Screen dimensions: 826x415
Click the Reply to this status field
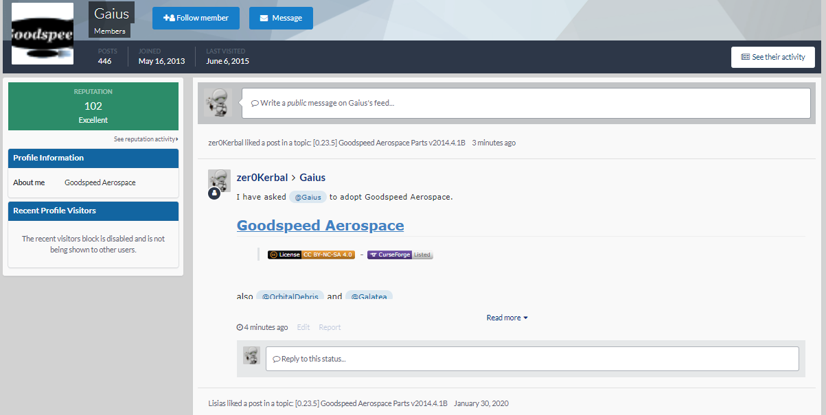(x=532, y=359)
